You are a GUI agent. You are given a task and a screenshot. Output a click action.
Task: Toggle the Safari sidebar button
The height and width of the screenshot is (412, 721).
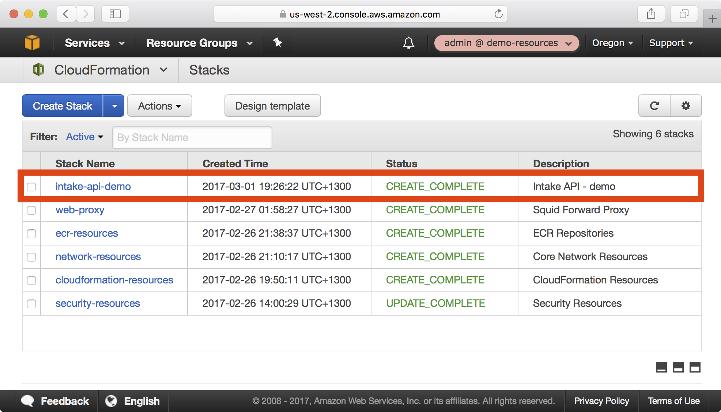coord(115,14)
